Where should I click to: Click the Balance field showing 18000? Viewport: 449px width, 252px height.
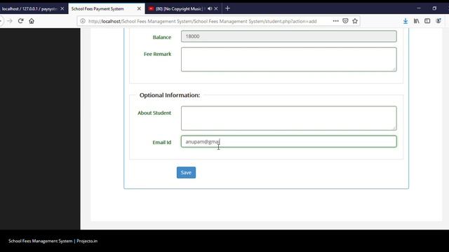click(x=288, y=36)
